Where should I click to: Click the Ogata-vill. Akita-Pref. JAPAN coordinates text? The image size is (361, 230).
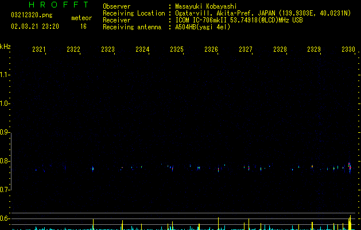coord(263,13)
